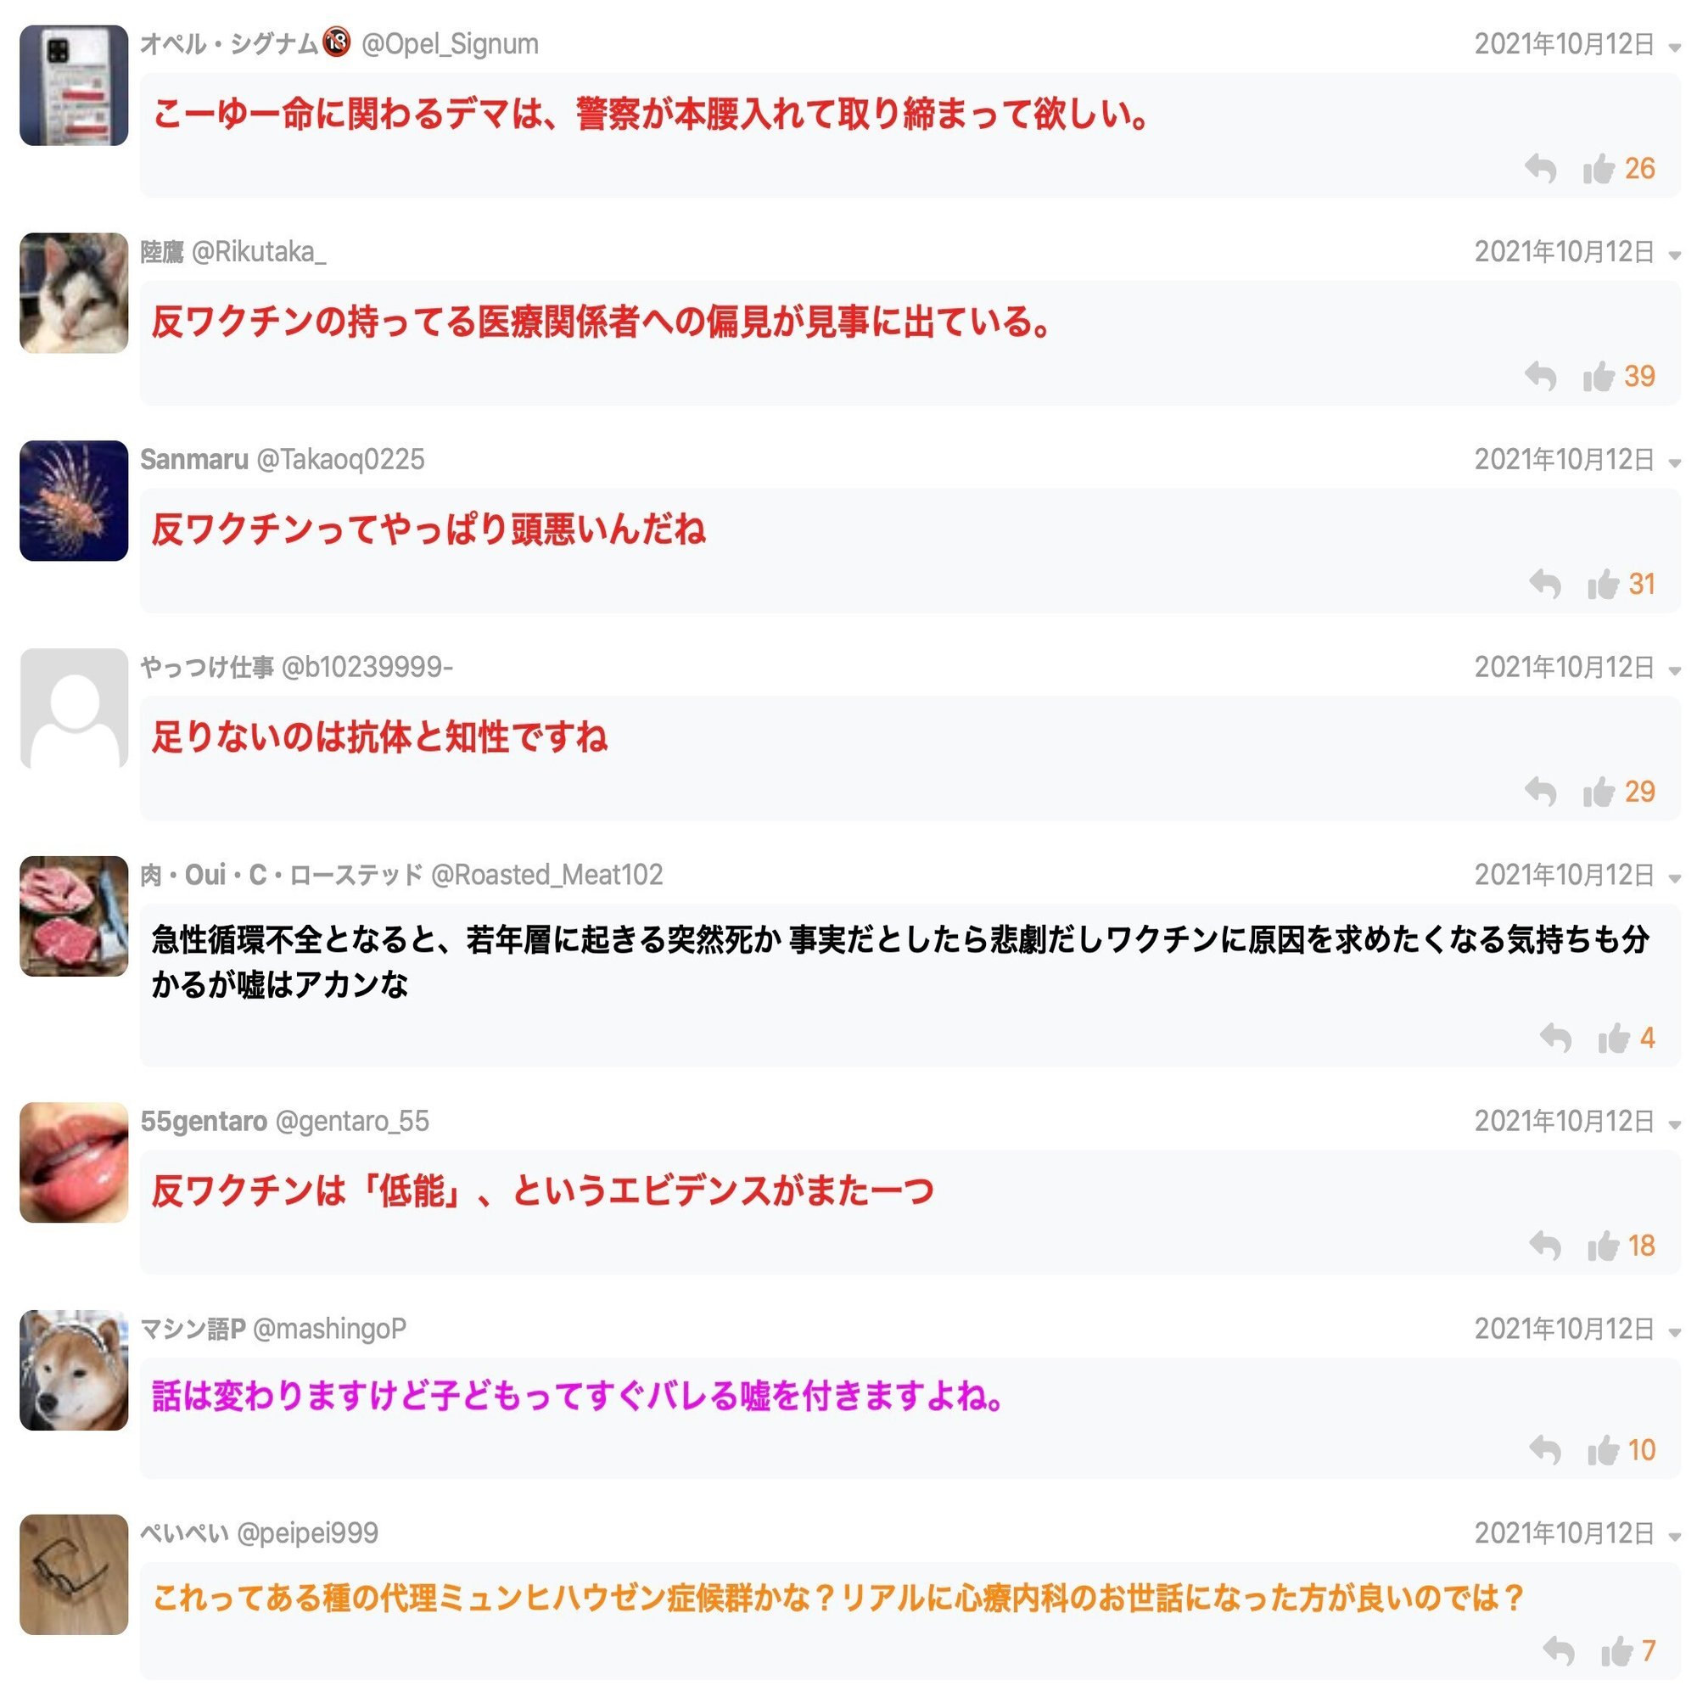Open the @mashingoP user handle link

click(x=329, y=1329)
